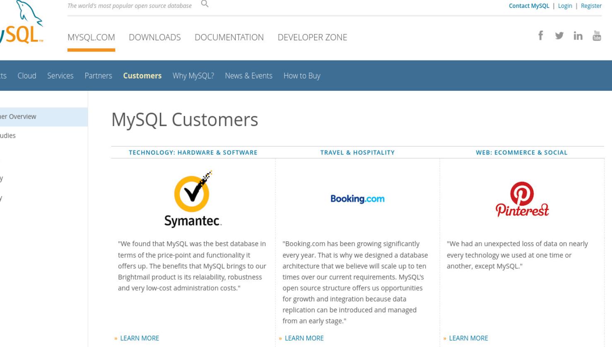Open Technology: Hardware & Software category
The width and height of the screenshot is (612, 347).
pos(193,153)
